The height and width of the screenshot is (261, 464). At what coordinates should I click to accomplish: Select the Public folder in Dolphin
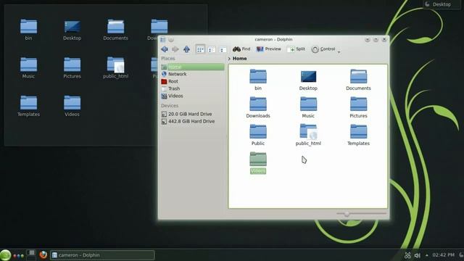(x=258, y=135)
